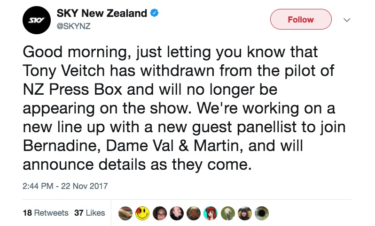Click the fourth liker avatar, man in profile

[176, 213]
